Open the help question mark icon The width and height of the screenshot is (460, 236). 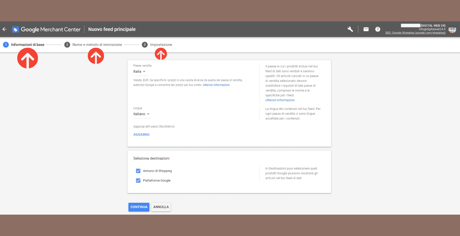(377, 29)
